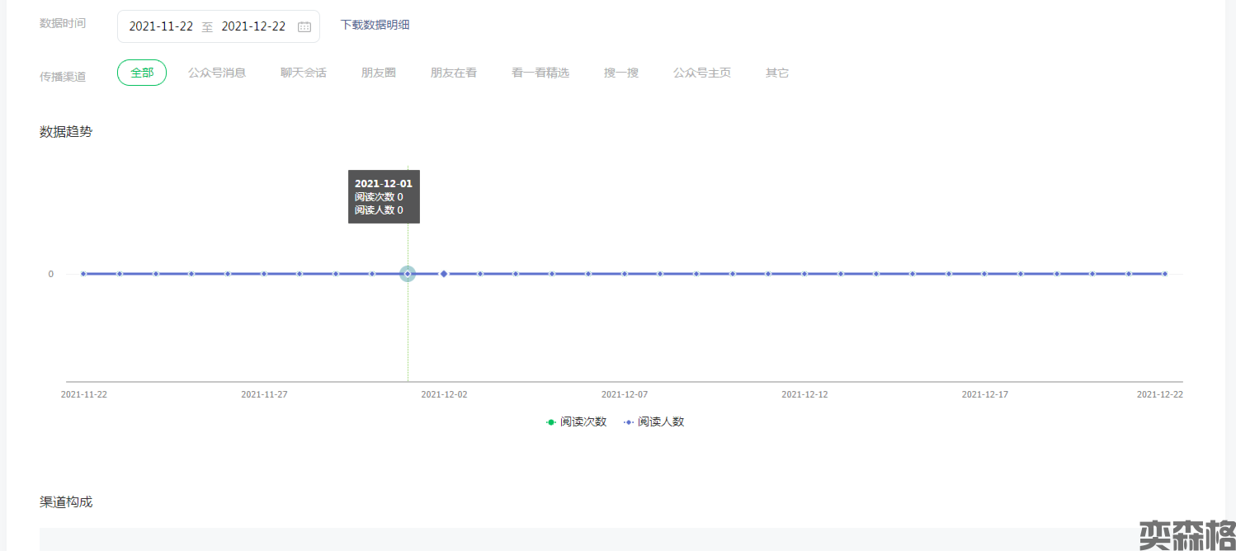This screenshot has height=551, width=1236.
Task: Filter by 朋友在看 channel
Action: coord(454,73)
